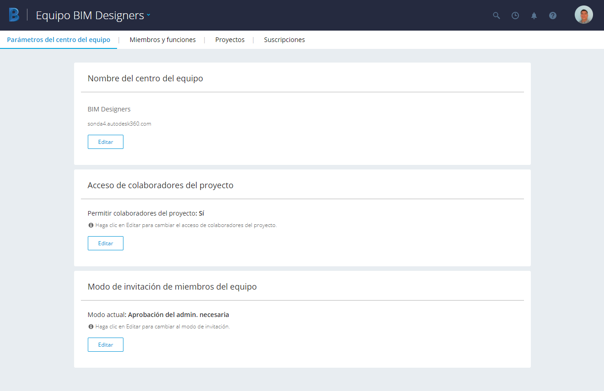
Task: Click the BIM 360 logo icon
Action: point(14,15)
